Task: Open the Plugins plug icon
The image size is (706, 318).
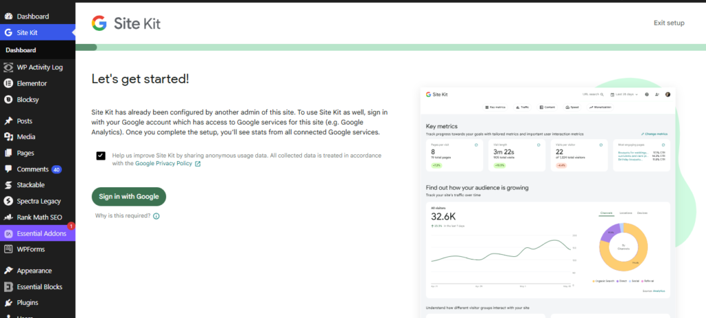Action: pyautogui.click(x=8, y=303)
